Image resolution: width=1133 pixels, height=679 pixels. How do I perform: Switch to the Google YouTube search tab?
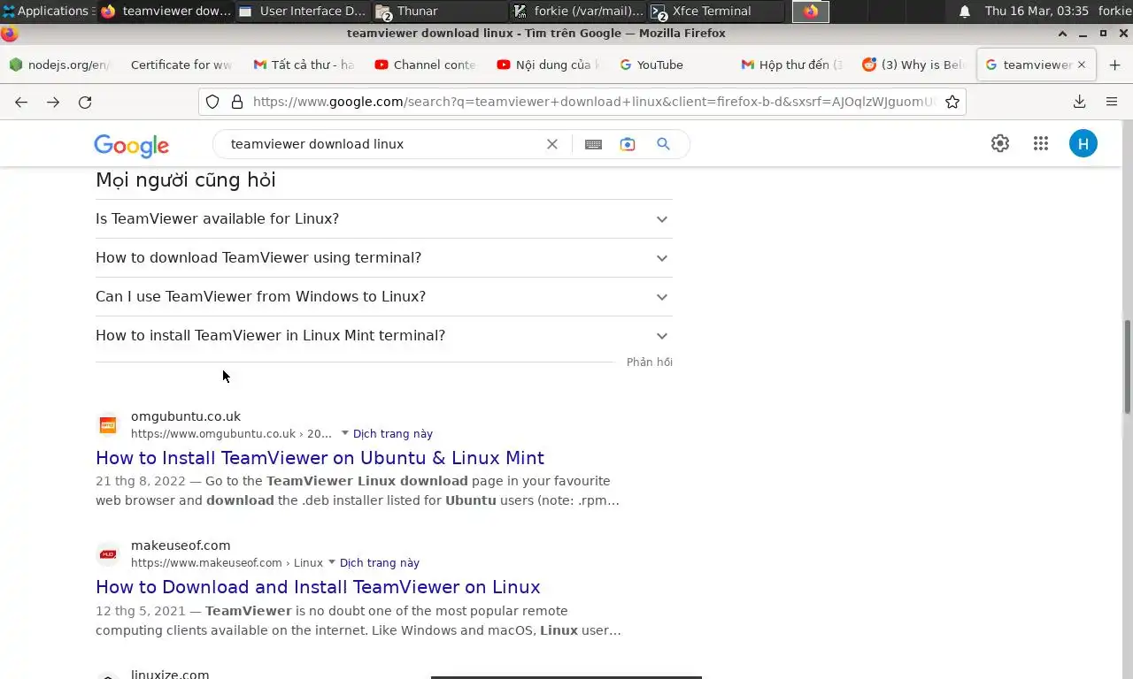(670, 65)
